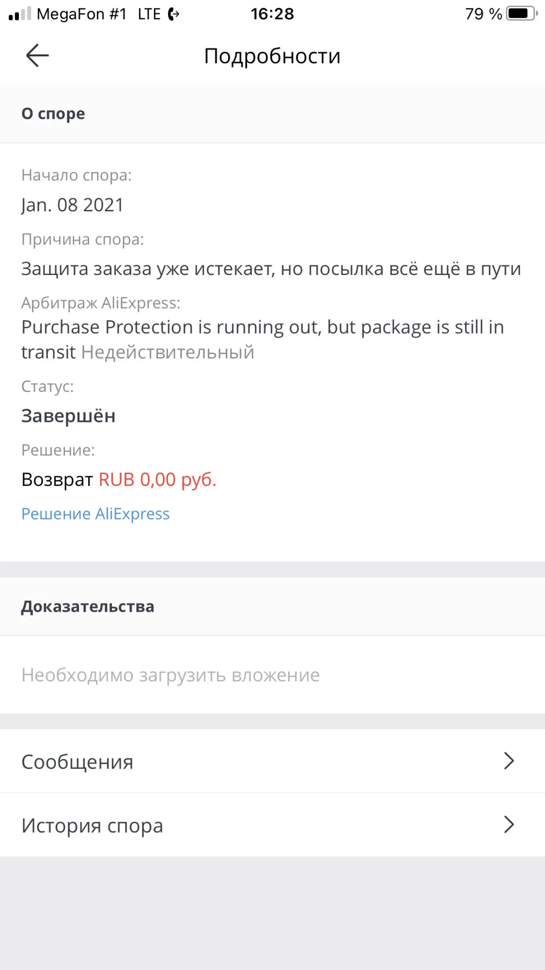This screenshot has height=970, width=545.
Task: Tap the back arrow icon
Action: 37,55
